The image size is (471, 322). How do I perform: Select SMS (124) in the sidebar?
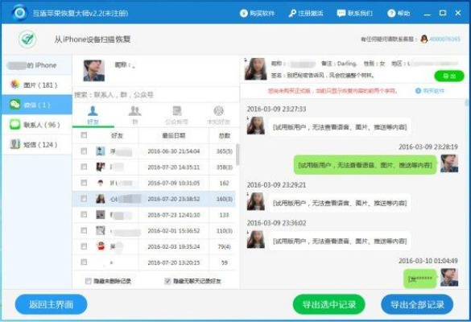tap(37, 144)
